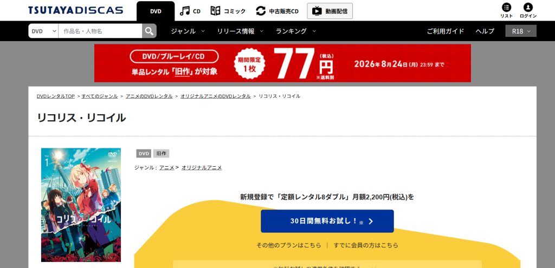The width and height of the screenshot is (555, 268).
Task: Switch to the CD tab
Action: 190,11
